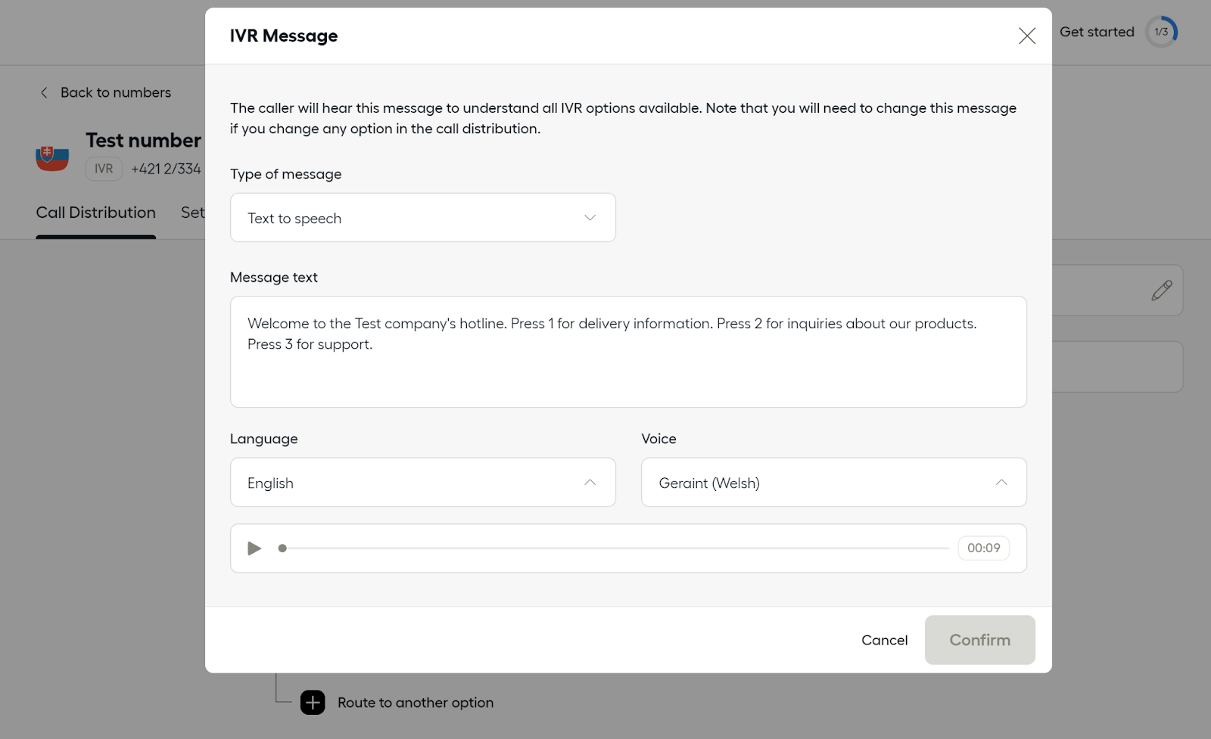Open the Voice dropdown showing Geraint
The height and width of the screenshot is (739, 1211).
pyautogui.click(x=833, y=483)
